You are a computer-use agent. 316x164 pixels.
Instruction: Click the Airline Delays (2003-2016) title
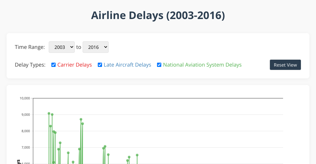[x=158, y=15]
